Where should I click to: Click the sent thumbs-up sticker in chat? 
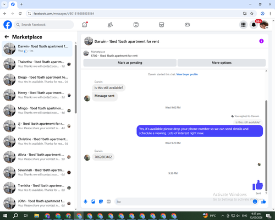[x=258, y=185]
